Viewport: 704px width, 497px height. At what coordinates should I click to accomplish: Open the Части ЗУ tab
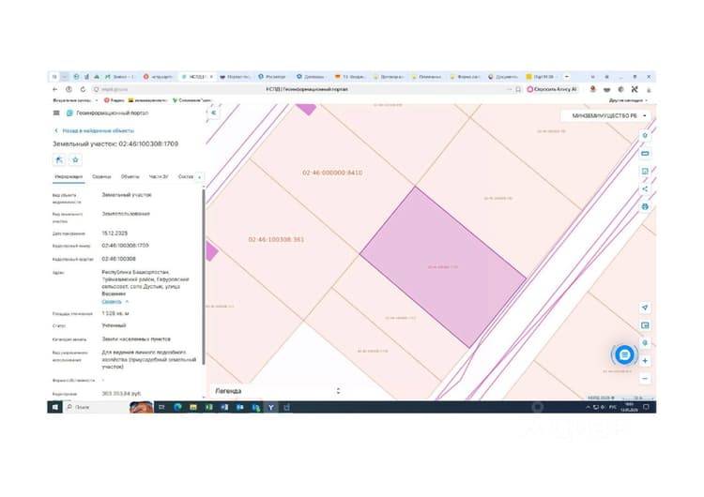click(159, 176)
